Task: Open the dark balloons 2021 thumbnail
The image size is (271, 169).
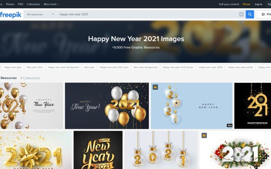Action: tap(107, 106)
